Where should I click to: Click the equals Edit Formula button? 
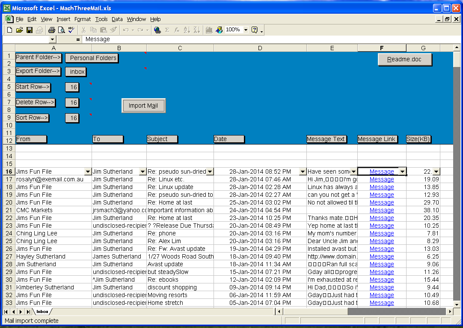point(78,39)
